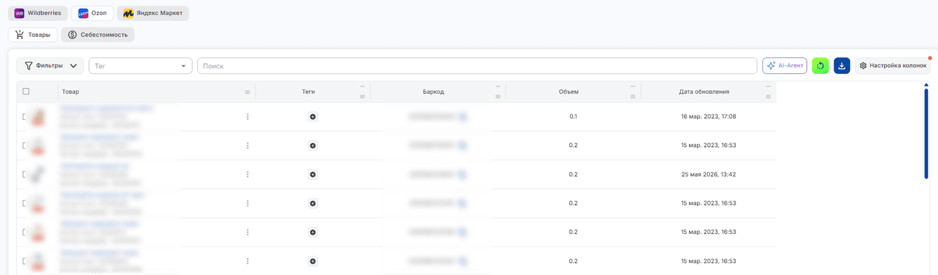Toggle the select-all checkbox in header
938x275 pixels.
tap(26, 91)
